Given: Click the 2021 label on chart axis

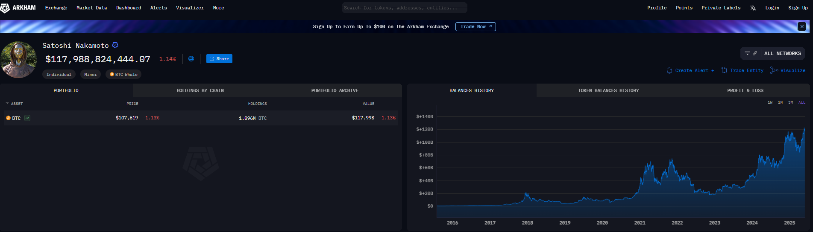Looking at the screenshot, I should click(x=640, y=223).
